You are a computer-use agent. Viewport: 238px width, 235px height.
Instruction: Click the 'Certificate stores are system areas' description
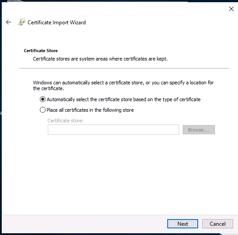100,59
